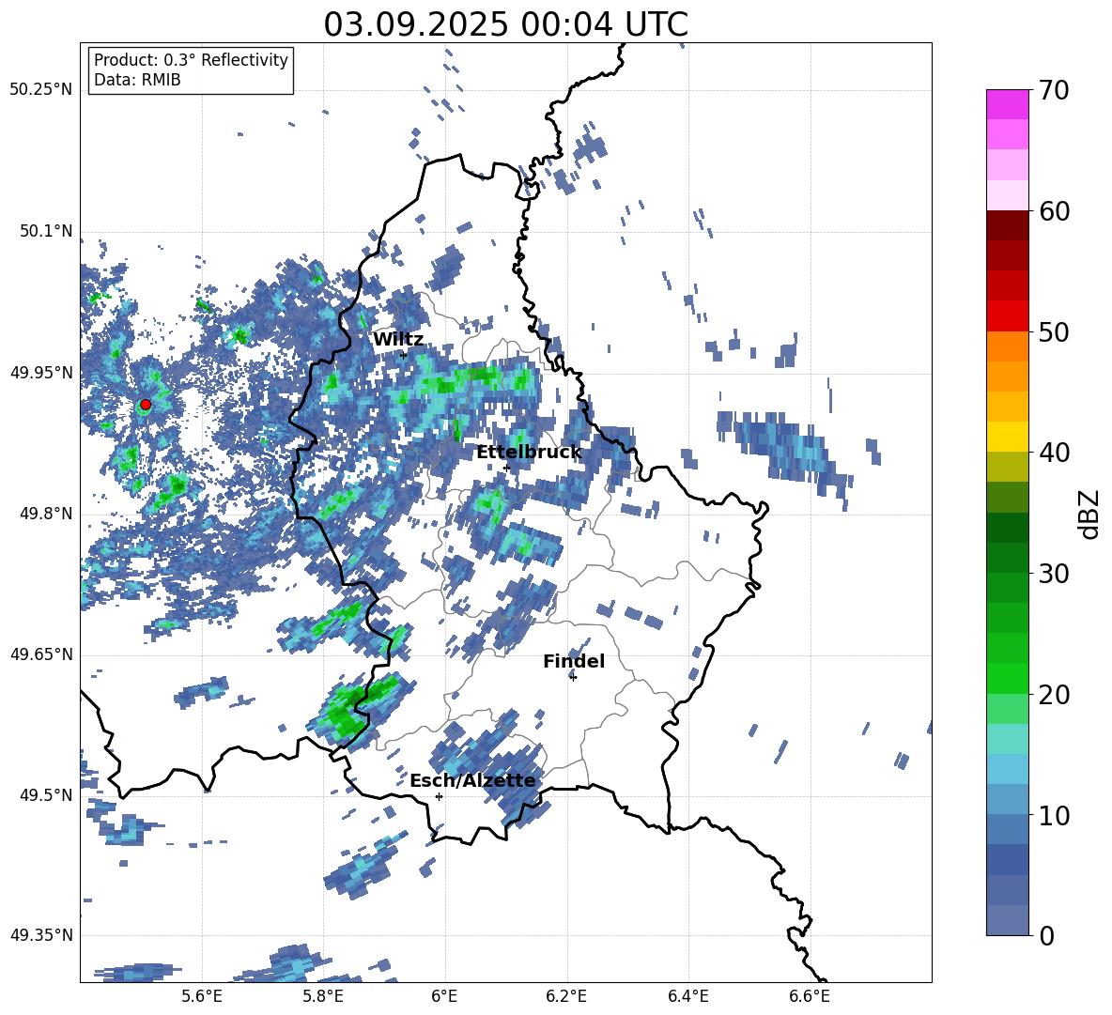Click the 6°E longitude label

point(444,996)
